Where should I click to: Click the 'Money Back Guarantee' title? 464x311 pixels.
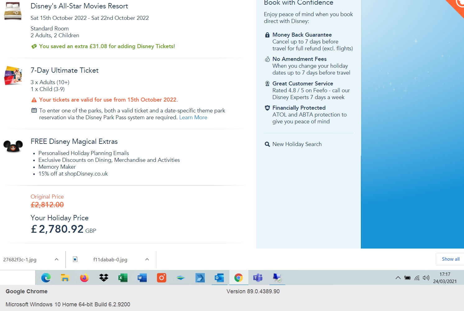click(302, 35)
